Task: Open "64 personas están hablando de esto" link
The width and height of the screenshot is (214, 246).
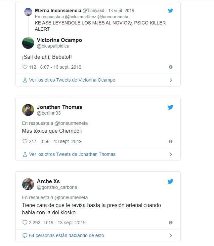Action: (66, 235)
